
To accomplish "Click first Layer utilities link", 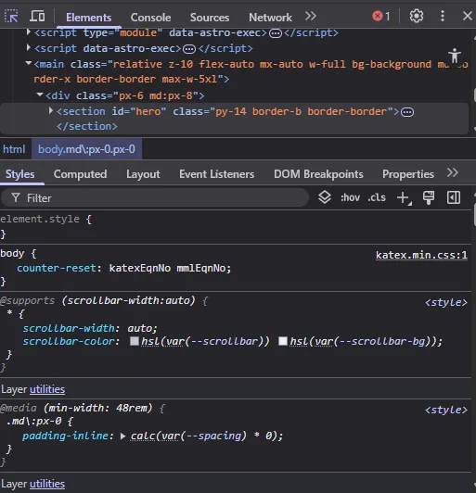I will [47, 389].
